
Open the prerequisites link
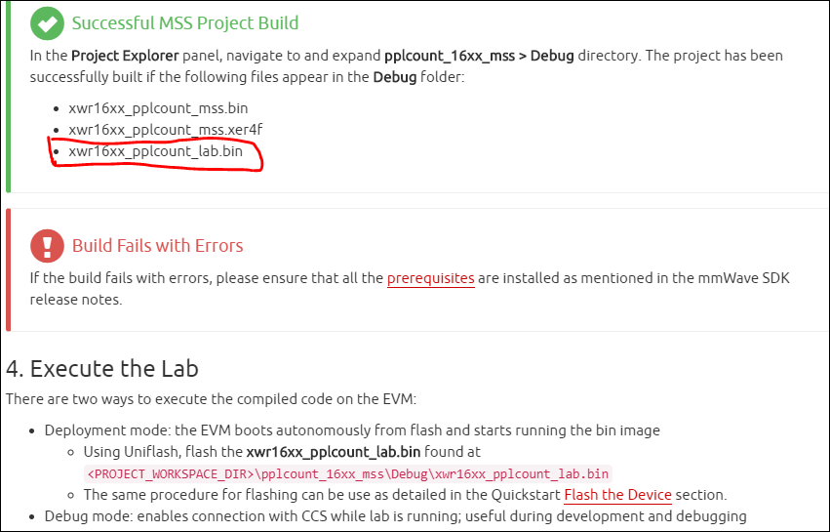coord(430,278)
